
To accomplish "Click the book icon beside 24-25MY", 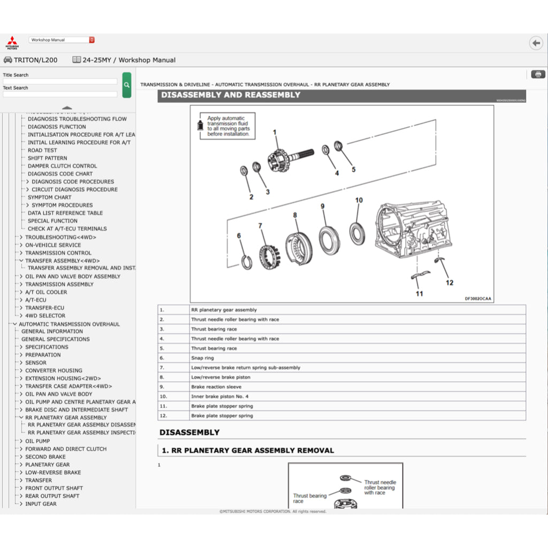I will pyautogui.click(x=76, y=60).
